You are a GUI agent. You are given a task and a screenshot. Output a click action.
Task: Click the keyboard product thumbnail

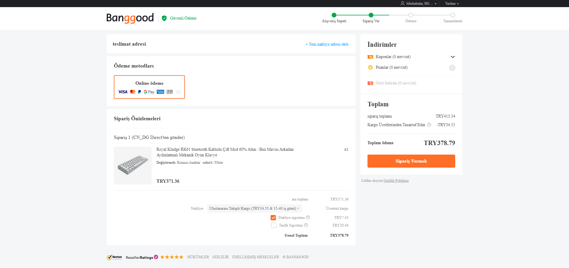[x=133, y=166]
